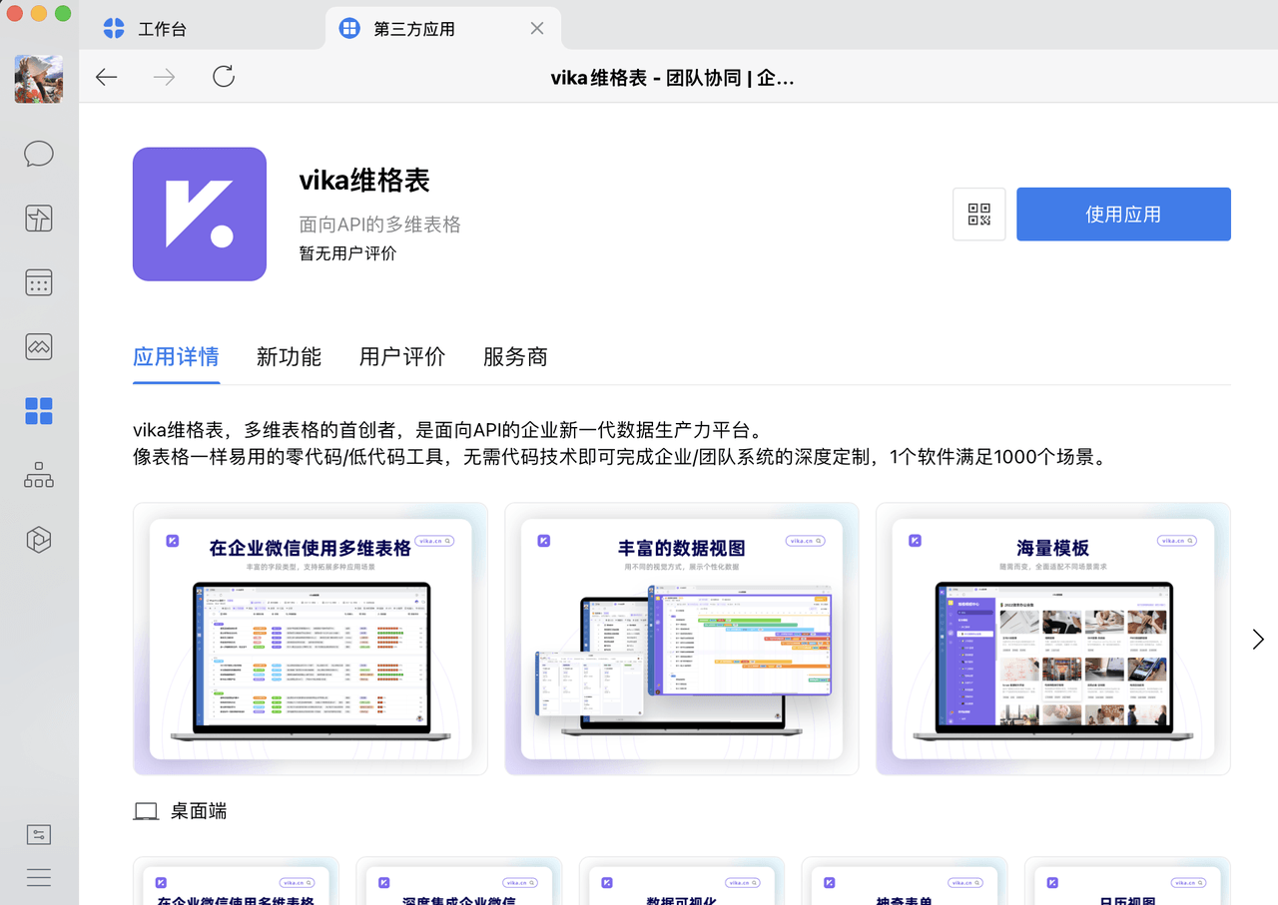The height and width of the screenshot is (905, 1278).
Task: Open the hexagon cube sidebar icon
Action: coord(39,540)
